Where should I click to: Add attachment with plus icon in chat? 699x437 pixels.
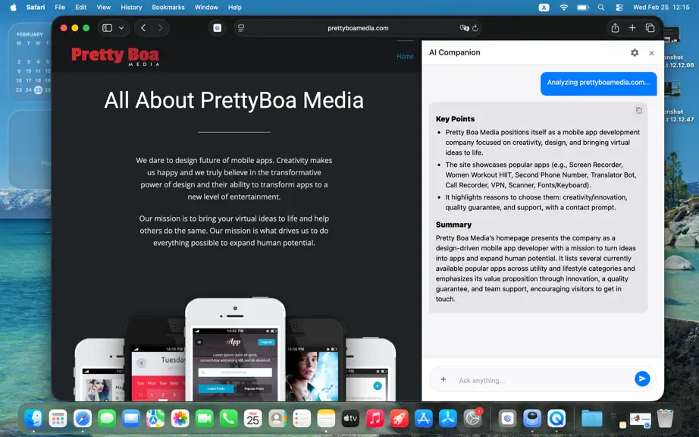tap(443, 379)
